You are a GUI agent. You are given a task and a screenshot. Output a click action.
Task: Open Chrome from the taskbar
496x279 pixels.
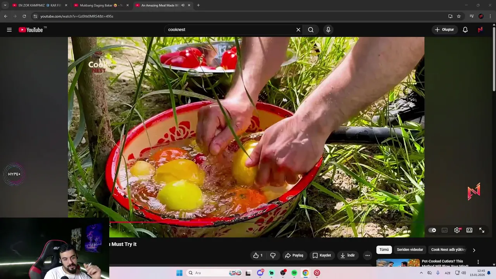[x=305, y=273]
